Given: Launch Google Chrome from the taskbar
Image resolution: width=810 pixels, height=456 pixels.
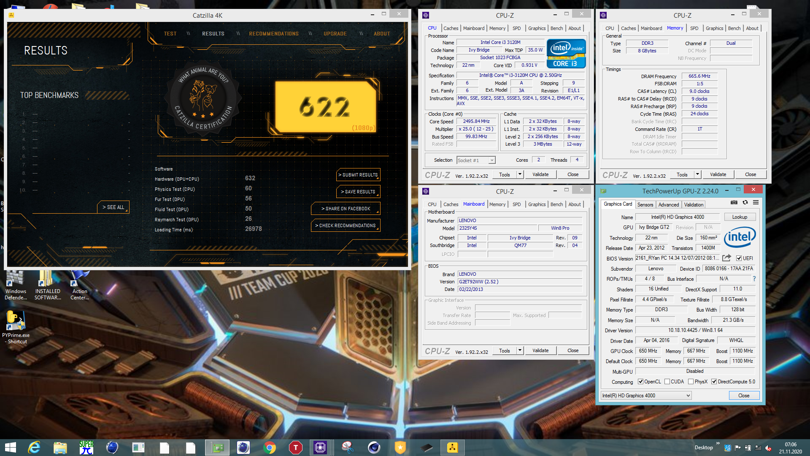Looking at the screenshot, I should point(269,448).
